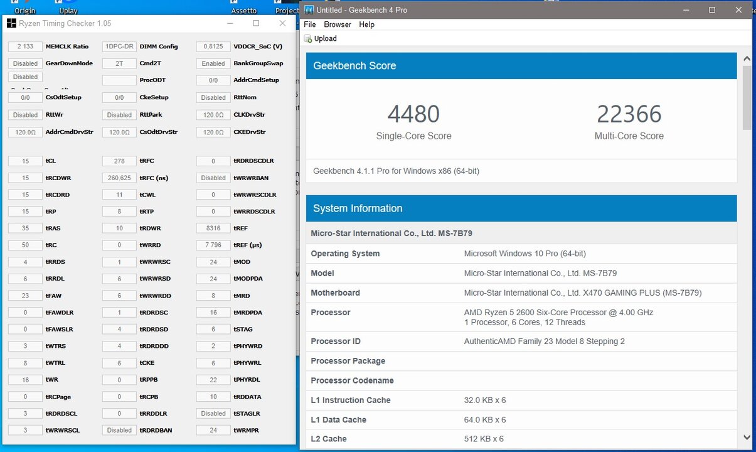This screenshot has height=452, width=756.
Task: Click the BankGroupSwap Enabled field
Action: coord(213,63)
